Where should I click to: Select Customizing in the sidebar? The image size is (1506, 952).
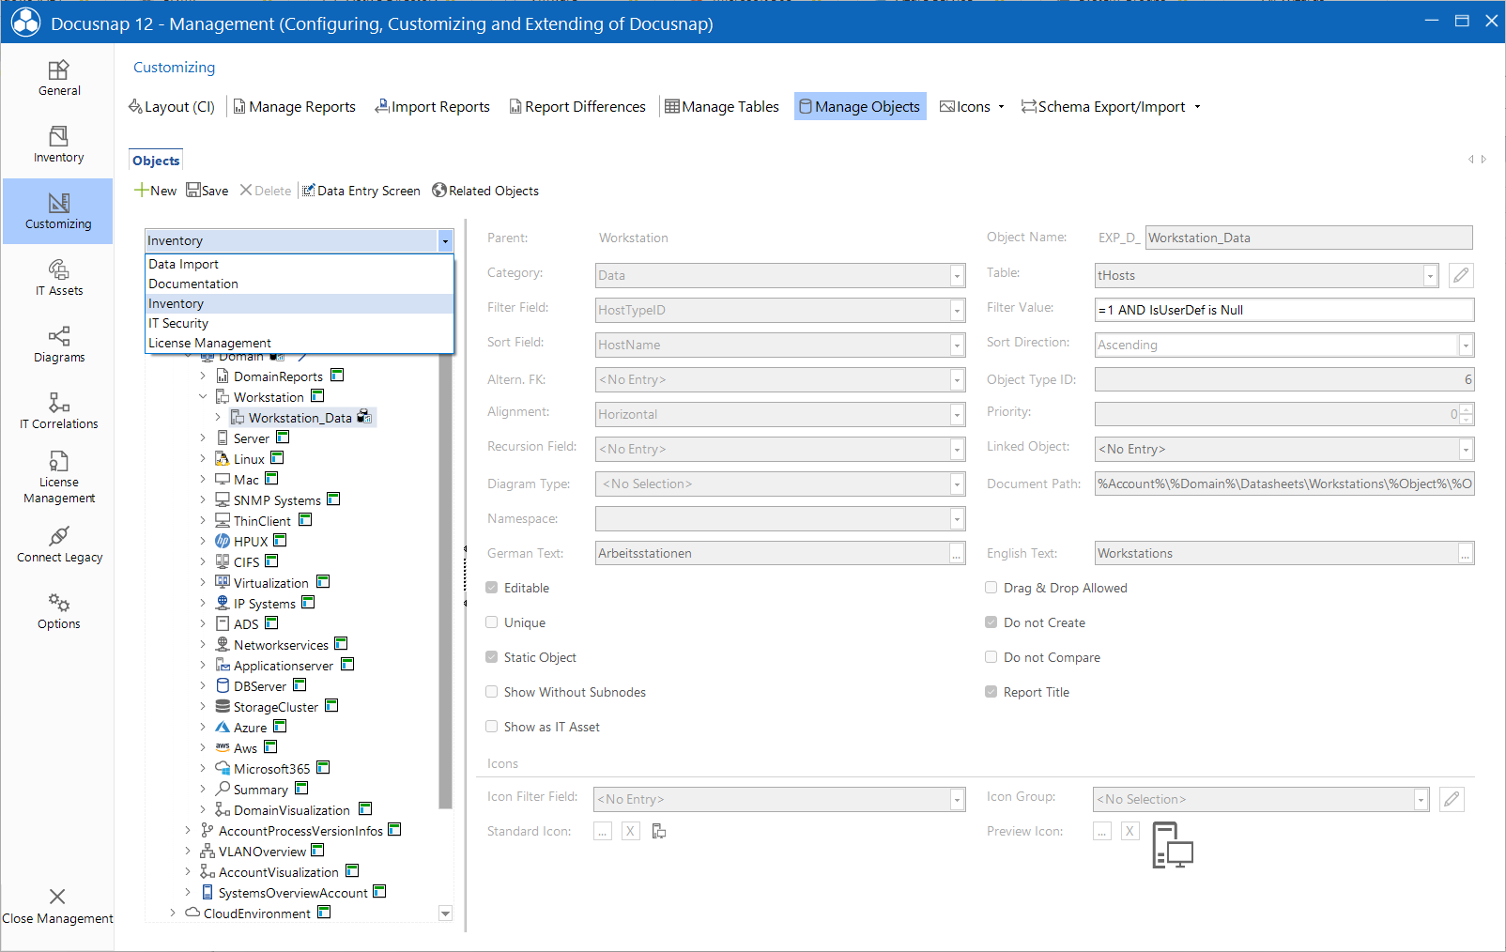(x=58, y=211)
